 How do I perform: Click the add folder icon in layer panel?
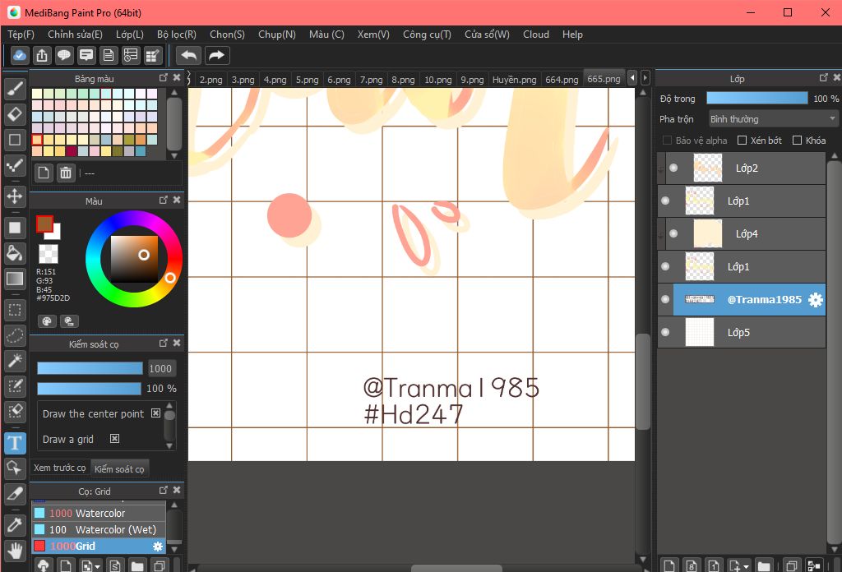point(764,565)
